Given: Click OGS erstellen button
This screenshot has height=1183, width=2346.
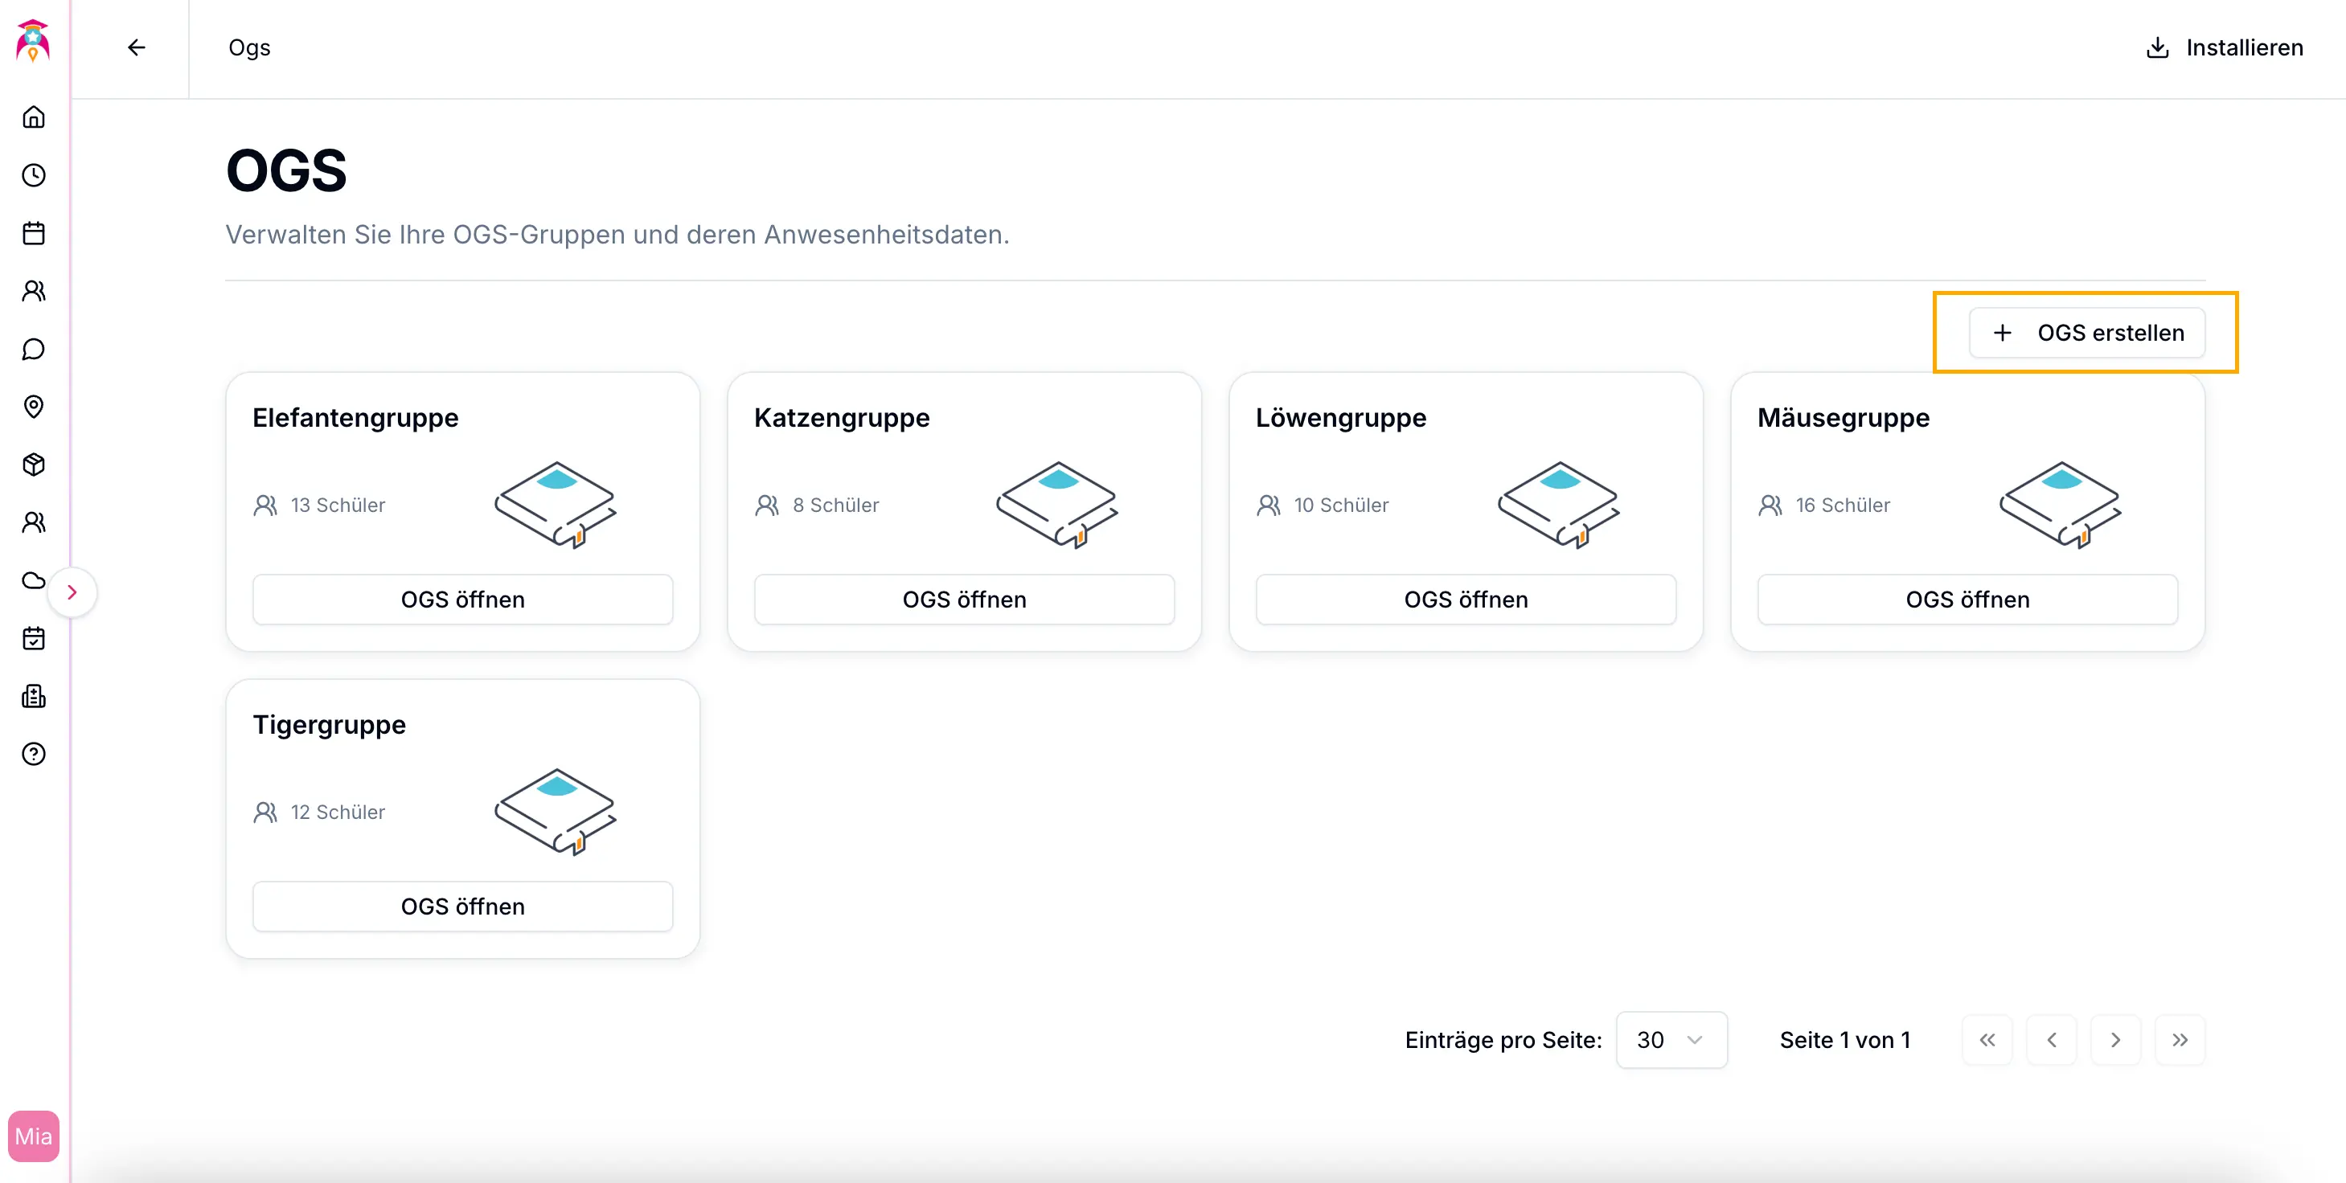Looking at the screenshot, I should coord(2086,333).
